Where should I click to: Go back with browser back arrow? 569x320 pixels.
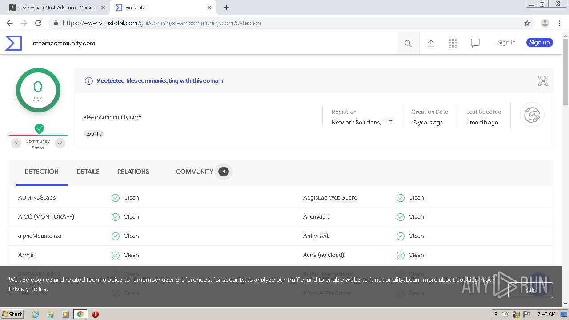click(10, 23)
